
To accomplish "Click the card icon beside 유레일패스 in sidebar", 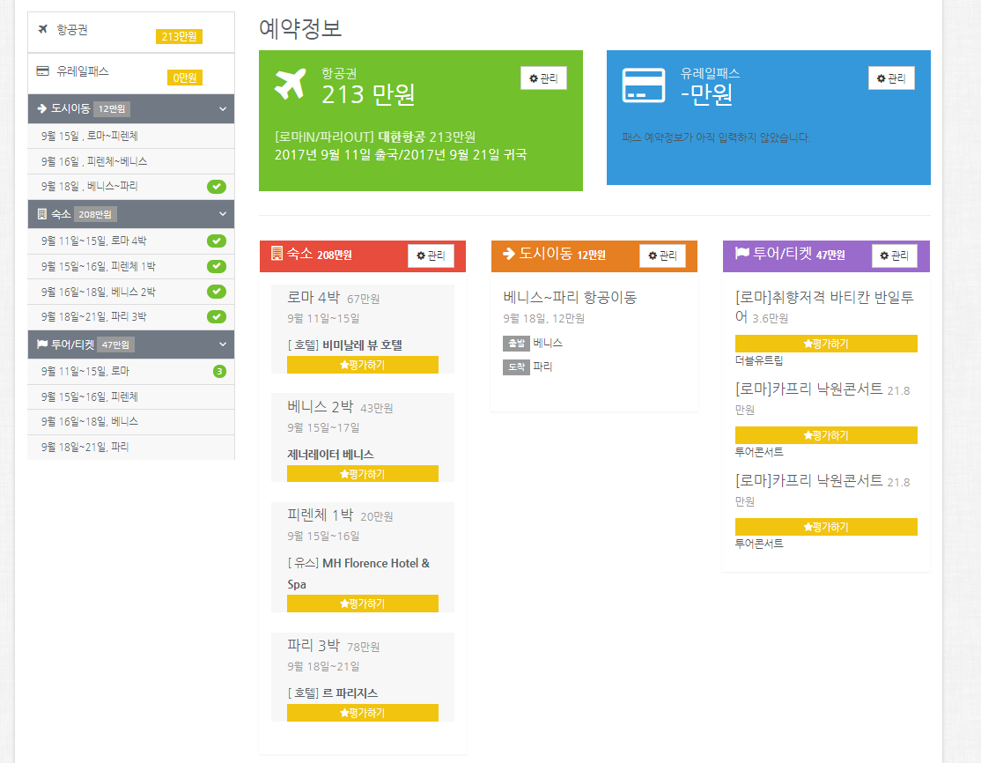I will (x=42, y=70).
